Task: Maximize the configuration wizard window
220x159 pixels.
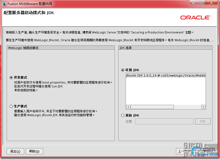Action: pos(201,3)
